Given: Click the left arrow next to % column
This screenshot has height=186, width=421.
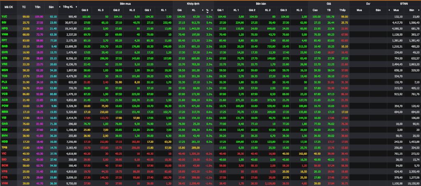Looking at the screenshot, I should (x=203, y=10).
